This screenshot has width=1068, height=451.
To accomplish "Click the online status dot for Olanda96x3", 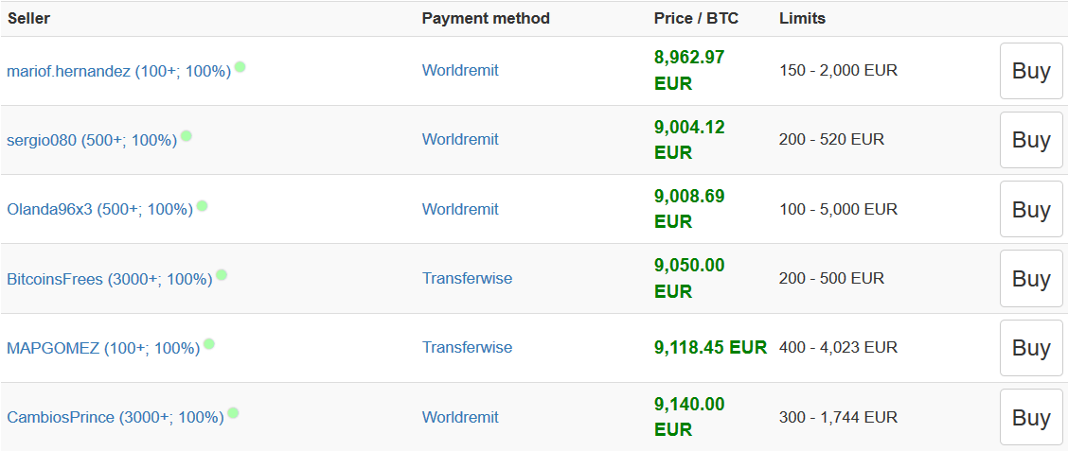I will pyautogui.click(x=202, y=205).
